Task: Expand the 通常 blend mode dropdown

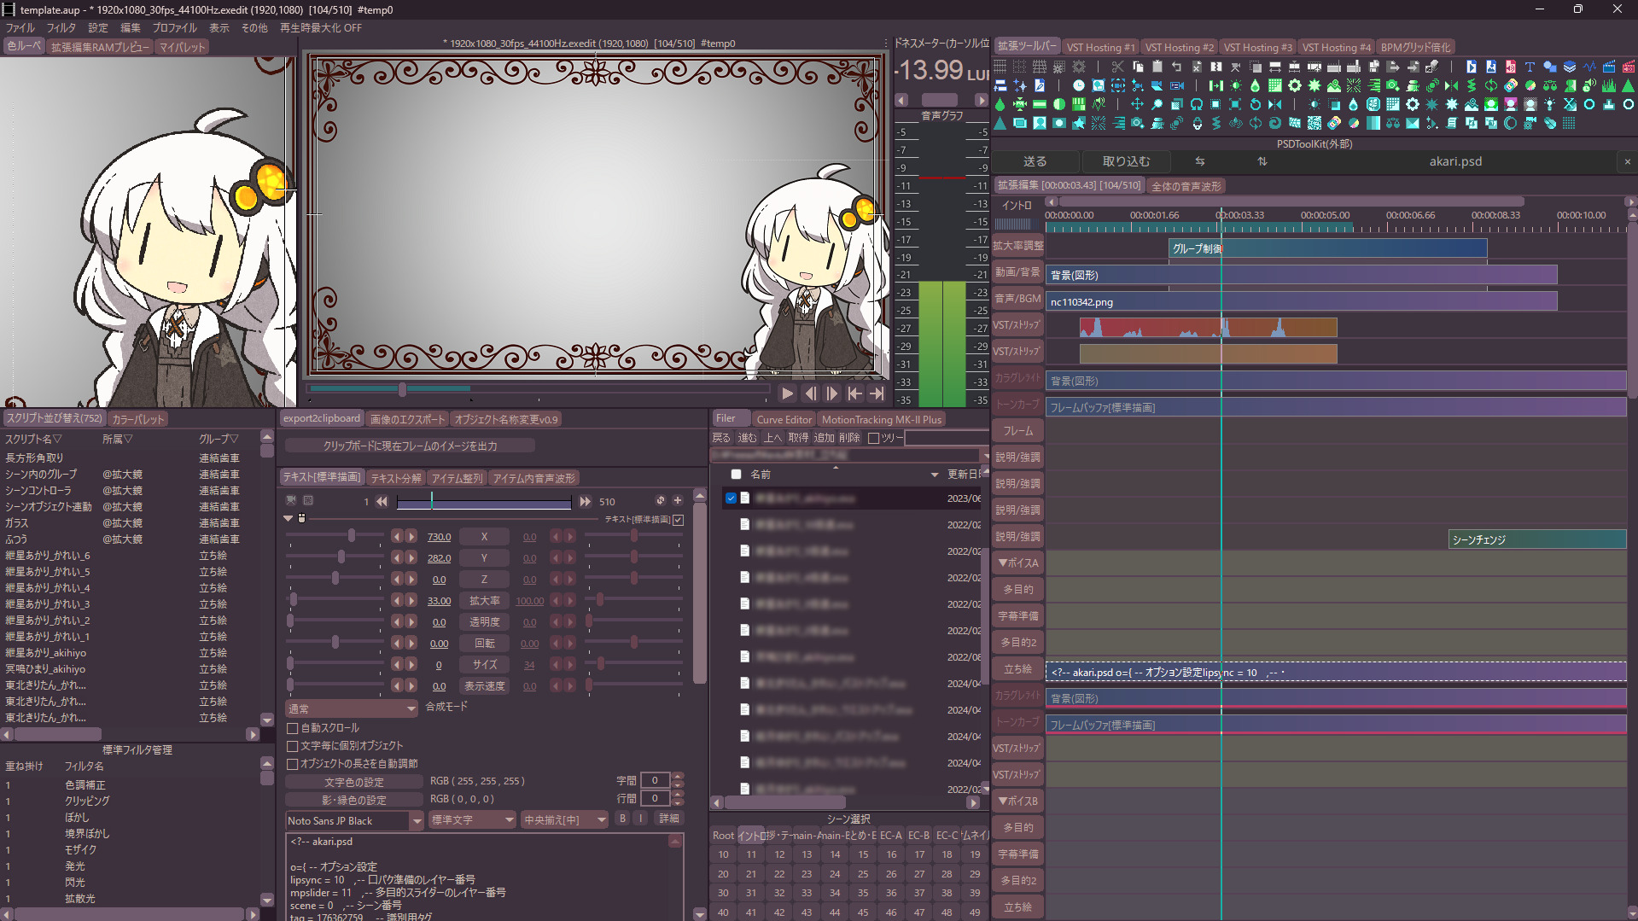Action: coord(411,709)
